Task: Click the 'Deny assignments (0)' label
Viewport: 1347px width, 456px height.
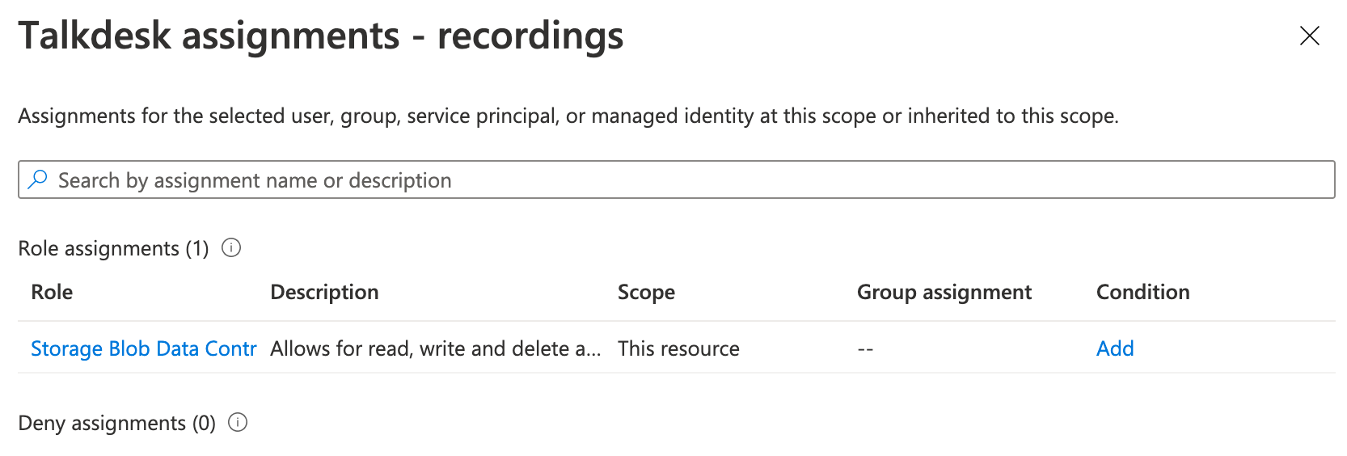Action: [x=117, y=423]
